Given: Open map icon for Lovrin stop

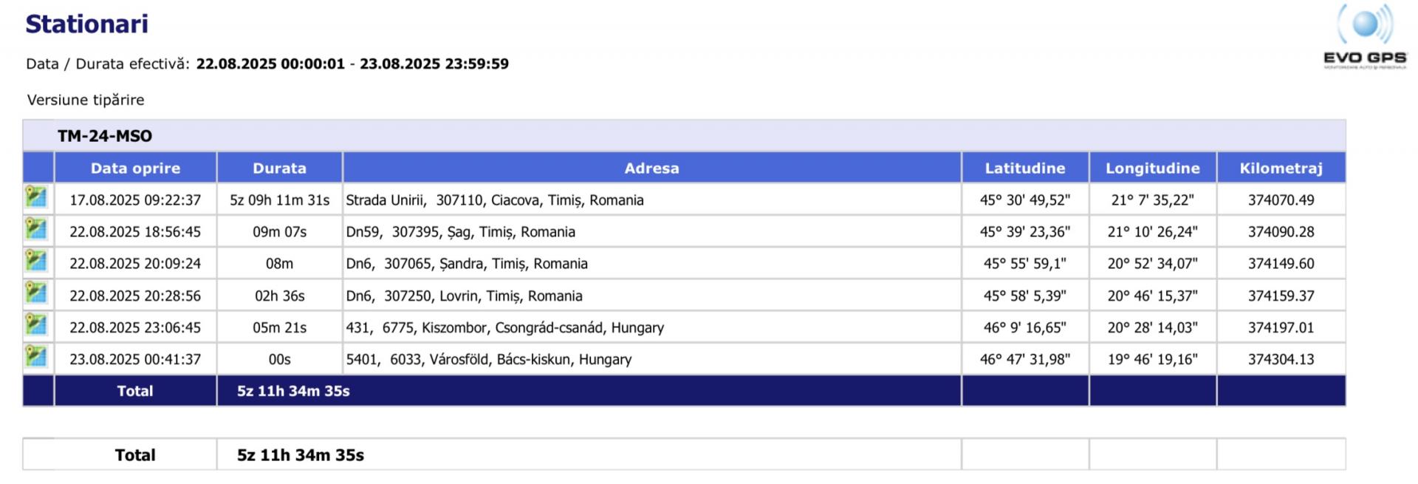Looking at the screenshot, I should [36, 293].
